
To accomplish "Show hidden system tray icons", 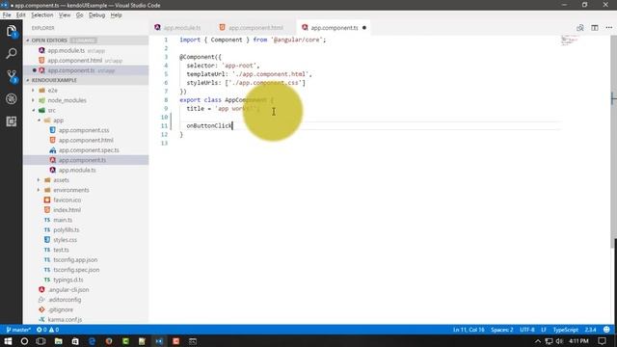I will [538, 341].
